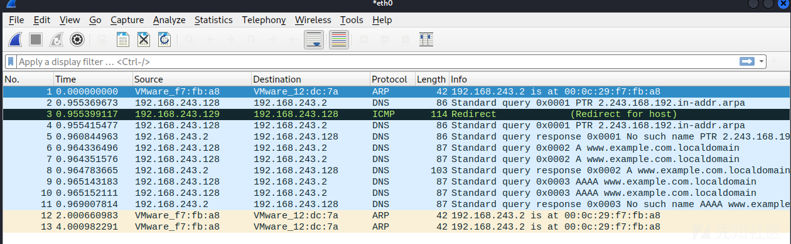Image resolution: width=791 pixels, height=244 pixels.
Task: Open display filter bookmarks icon
Action: click(11, 62)
